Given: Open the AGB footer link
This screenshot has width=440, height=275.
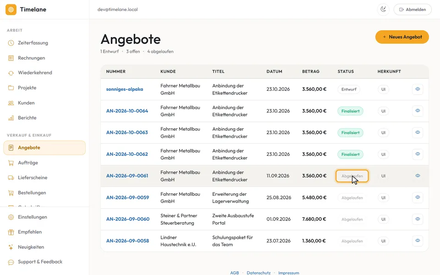Looking at the screenshot, I should coord(235,273).
